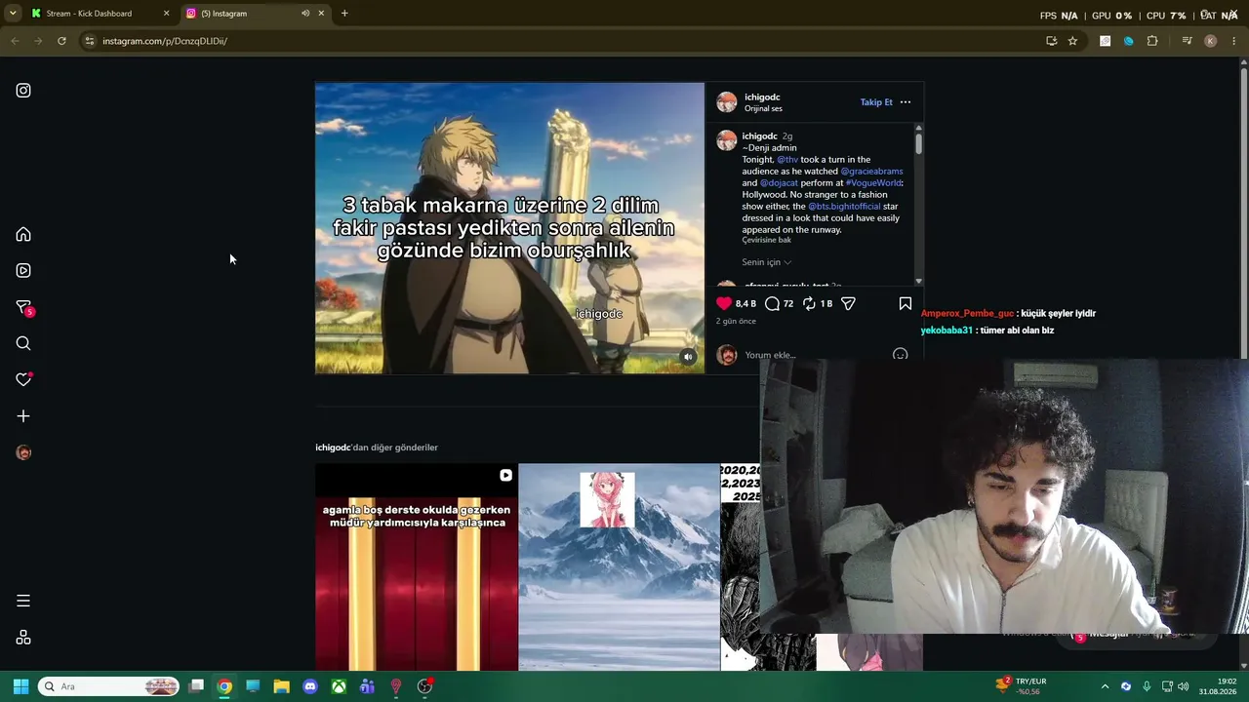Close the Kick Dashboard tab

pyautogui.click(x=166, y=14)
